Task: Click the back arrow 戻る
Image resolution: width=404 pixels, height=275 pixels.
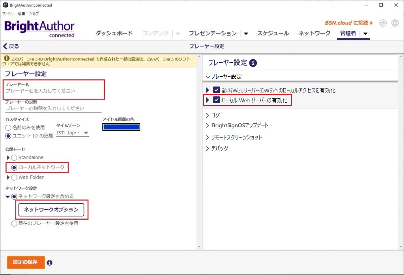Action: click(x=11, y=46)
